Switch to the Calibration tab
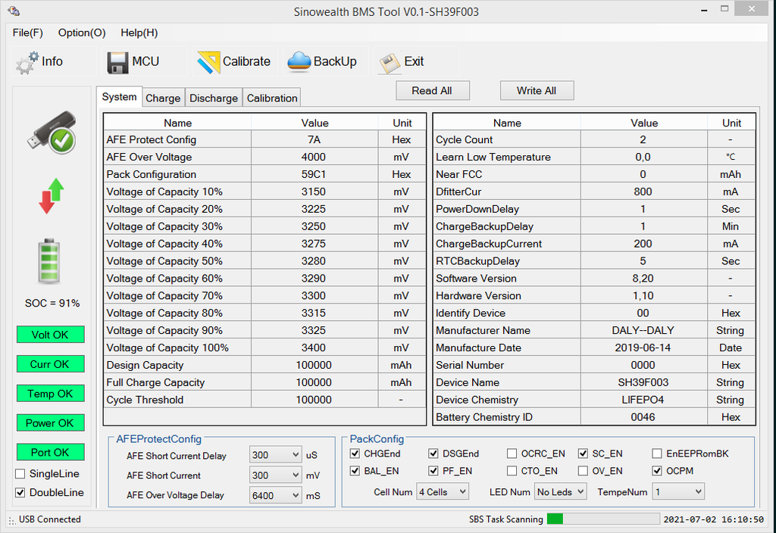The width and height of the screenshot is (776, 533). click(x=272, y=98)
